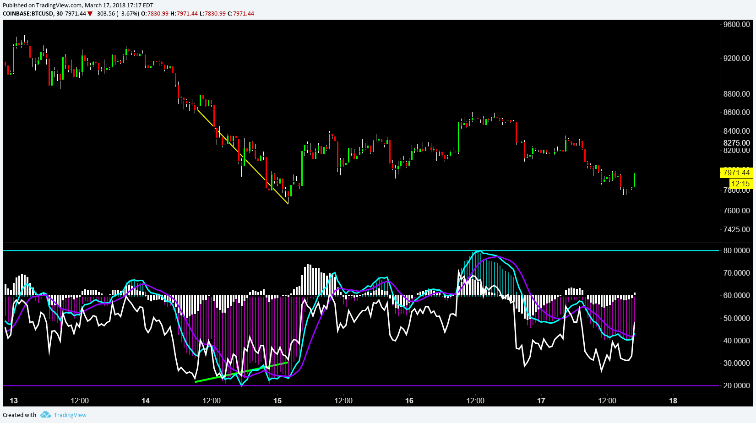Click date label 15 on time axis
Screen dimensions: 756x423
pyautogui.click(x=277, y=401)
